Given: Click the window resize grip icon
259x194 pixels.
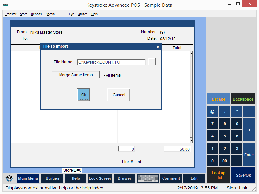Looking at the screenshot, I should [x=254, y=189].
